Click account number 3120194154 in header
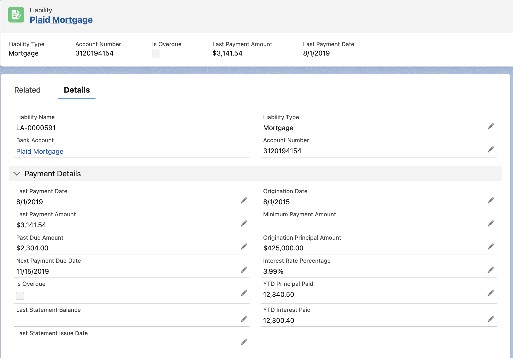Image resolution: width=513 pixels, height=358 pixels. [x=94, y=53]
